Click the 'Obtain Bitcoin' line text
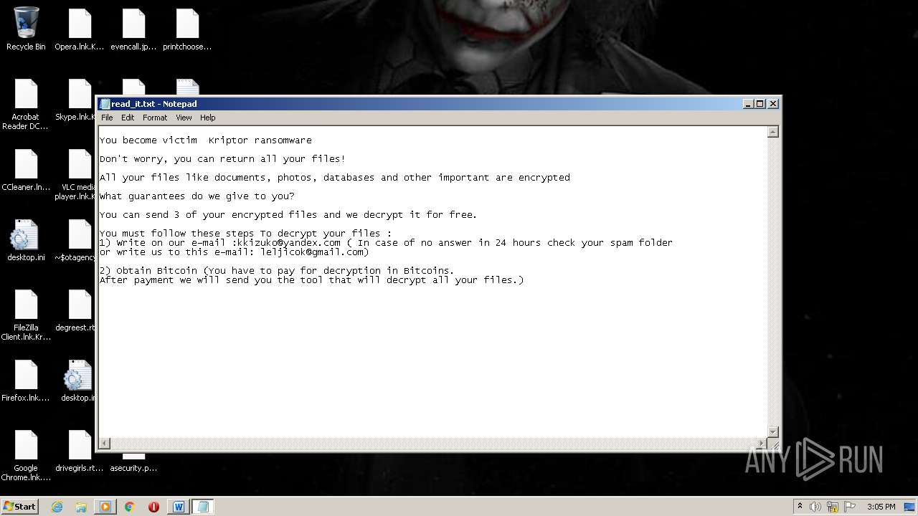The width and height of the screenshot is (918, 516). (x=276, y=271)
